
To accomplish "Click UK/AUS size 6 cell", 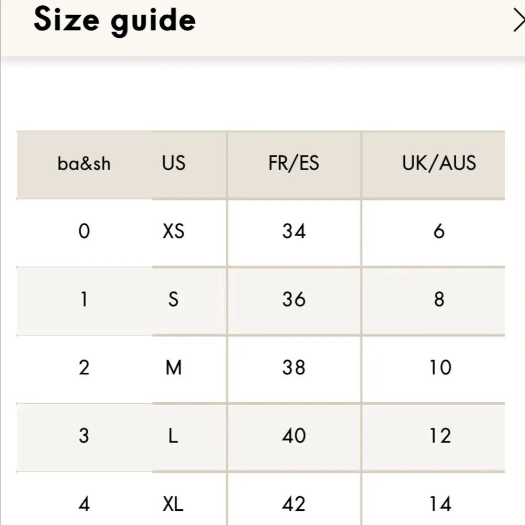I will (439, 231).
